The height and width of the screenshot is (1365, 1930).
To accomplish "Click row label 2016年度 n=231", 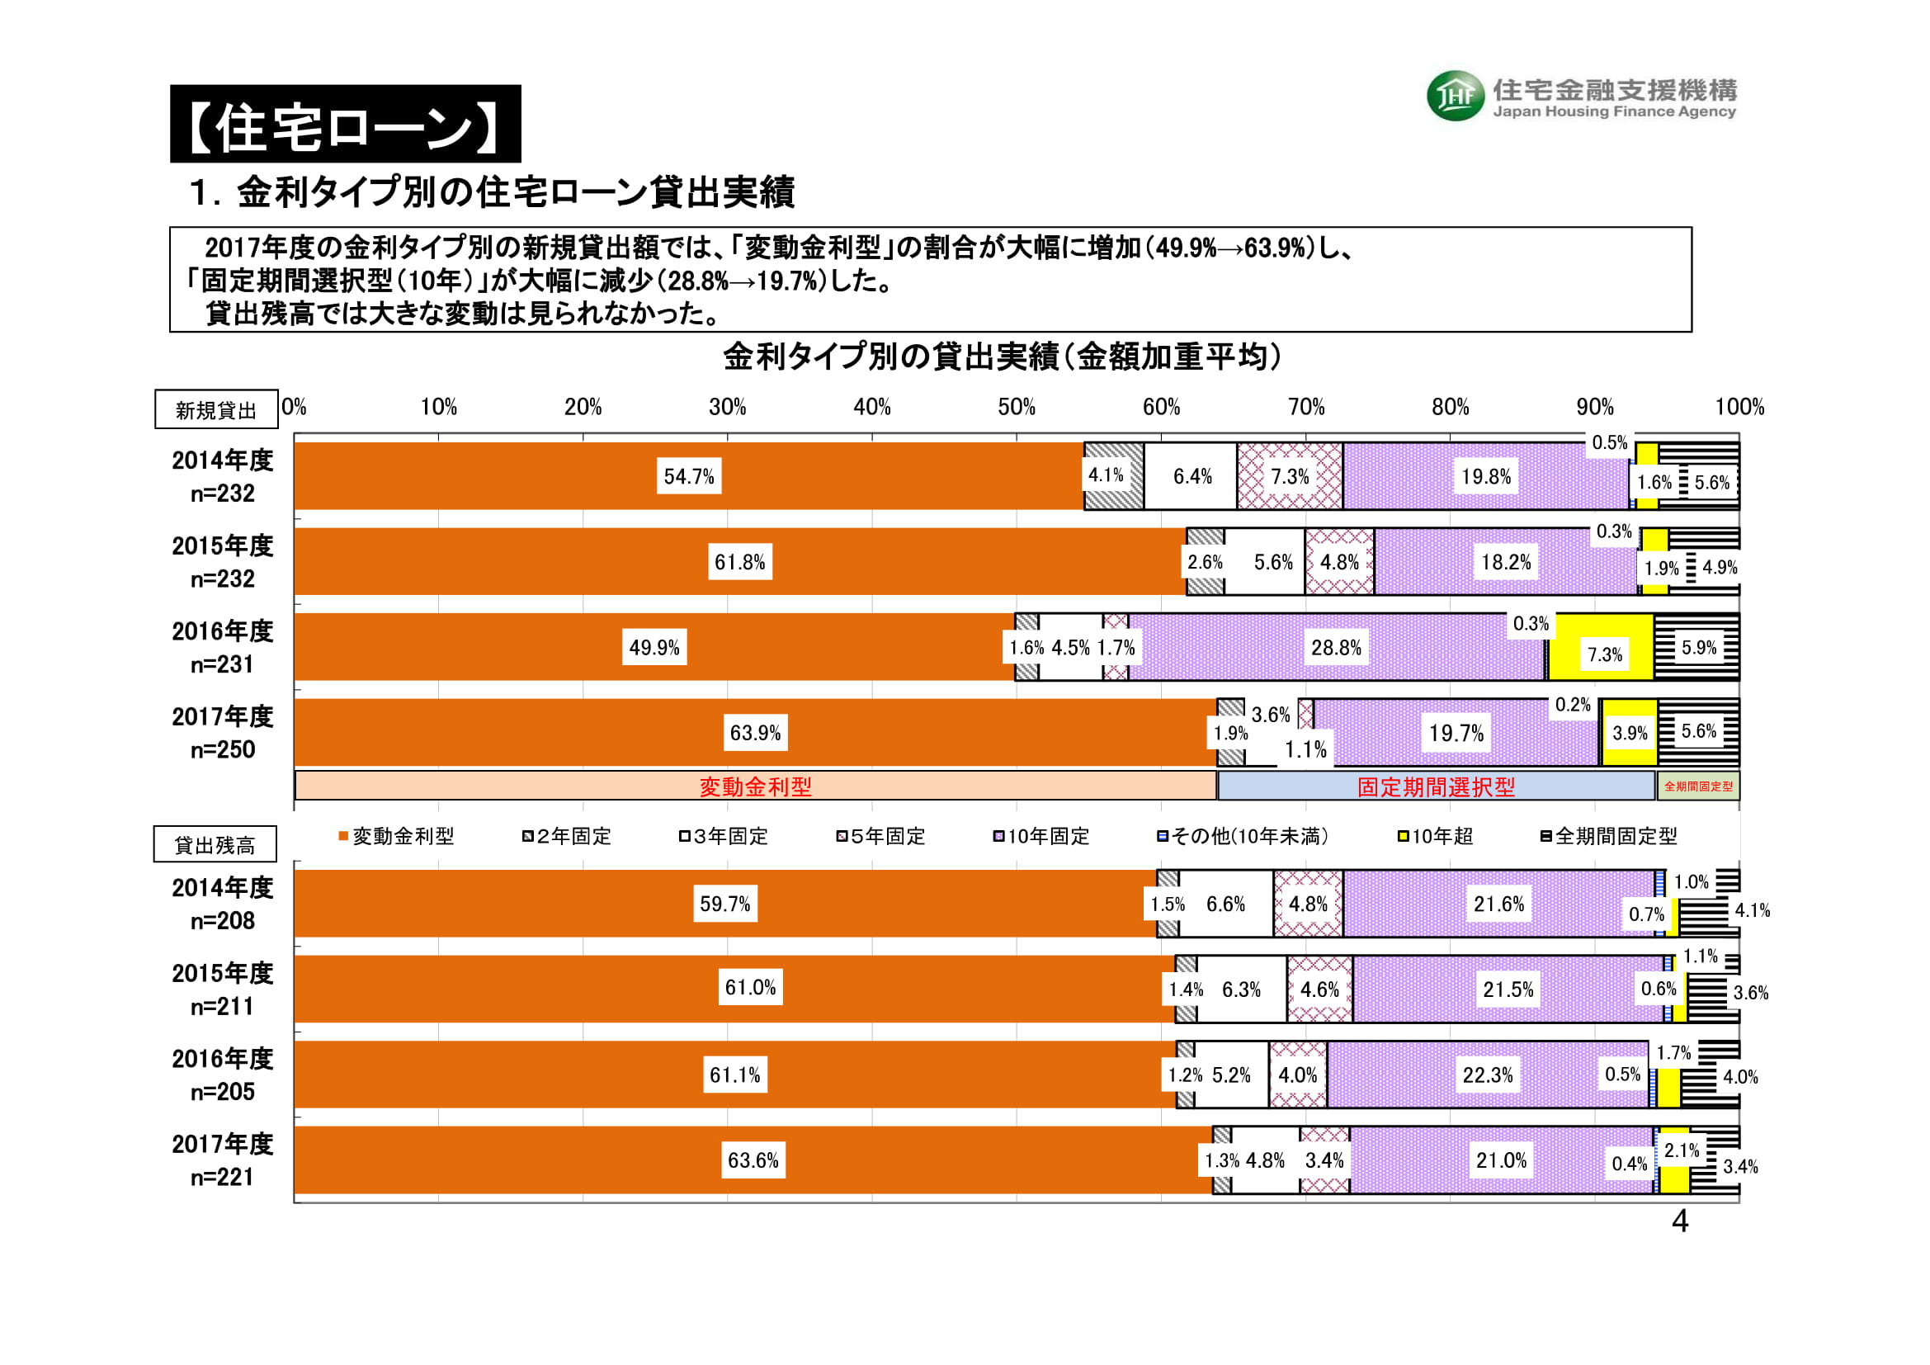I will point(223,648).
